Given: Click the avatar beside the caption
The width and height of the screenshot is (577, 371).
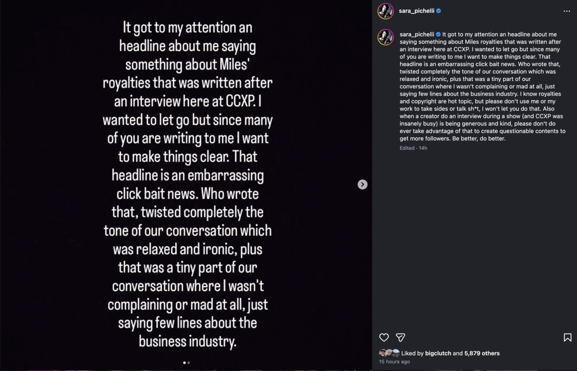Looking at the screenshot, I should click(386, 37).
